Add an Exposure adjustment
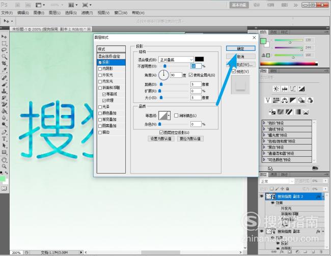Image resolution: width=331 pixels, height=256 pixels. [301, 89]
